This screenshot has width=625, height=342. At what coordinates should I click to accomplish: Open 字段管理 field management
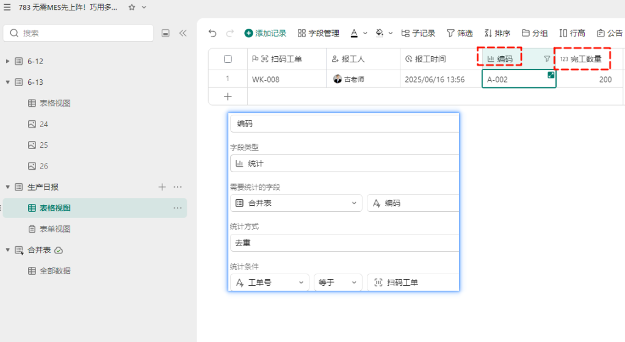(x=319, y=33)
